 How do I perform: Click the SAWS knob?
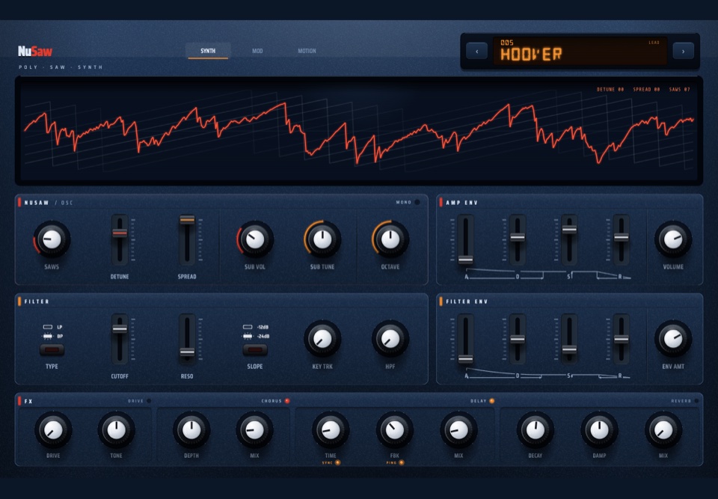(x=52, y=239)
